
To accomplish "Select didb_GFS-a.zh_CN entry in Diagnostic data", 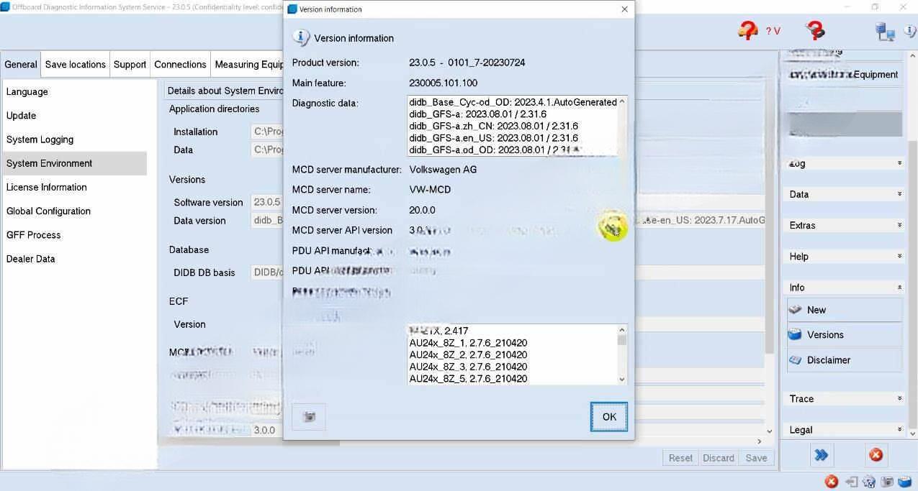I will click(x=494, y=126).
